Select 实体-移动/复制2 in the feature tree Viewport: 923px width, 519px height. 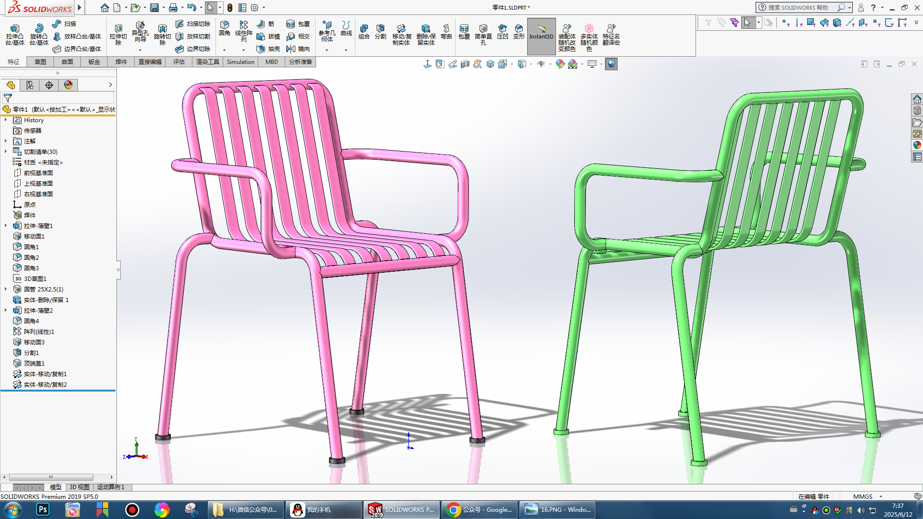tap(45, 384)
